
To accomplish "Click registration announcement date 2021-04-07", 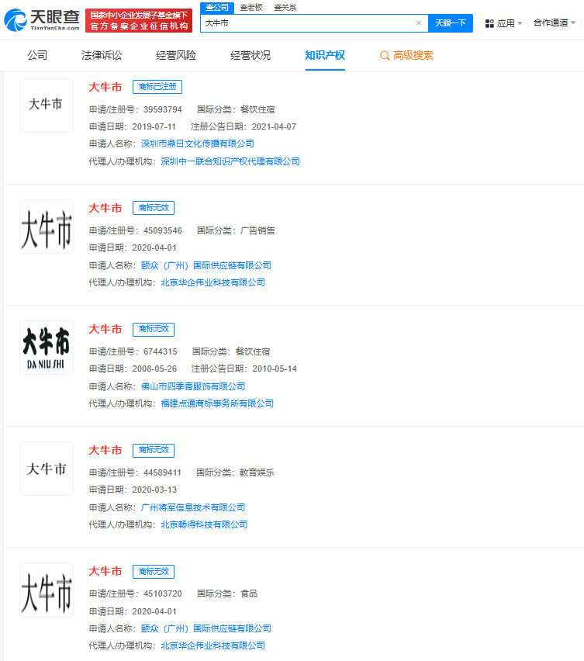I will pos(274,126).
